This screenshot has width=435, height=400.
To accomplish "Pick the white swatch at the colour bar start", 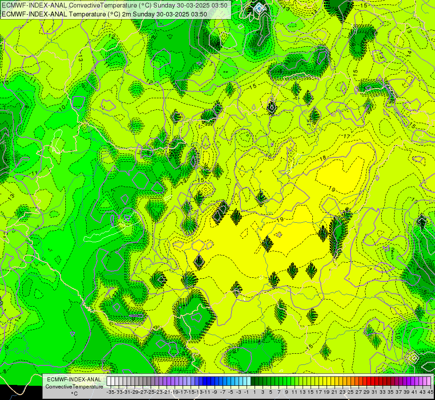I will tap(109, 381).
